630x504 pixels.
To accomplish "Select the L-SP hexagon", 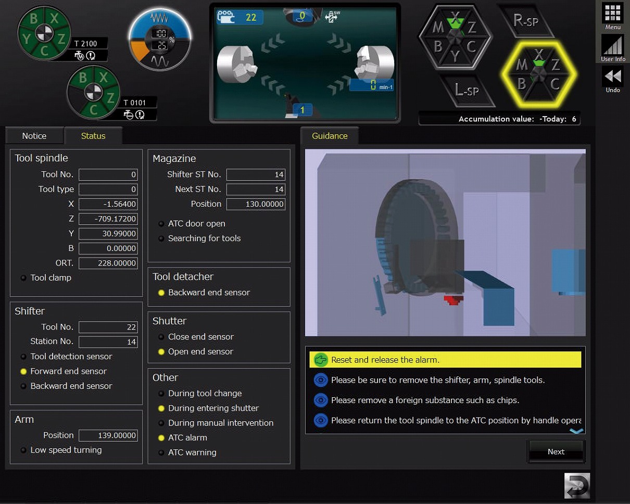I will (466, 90).
